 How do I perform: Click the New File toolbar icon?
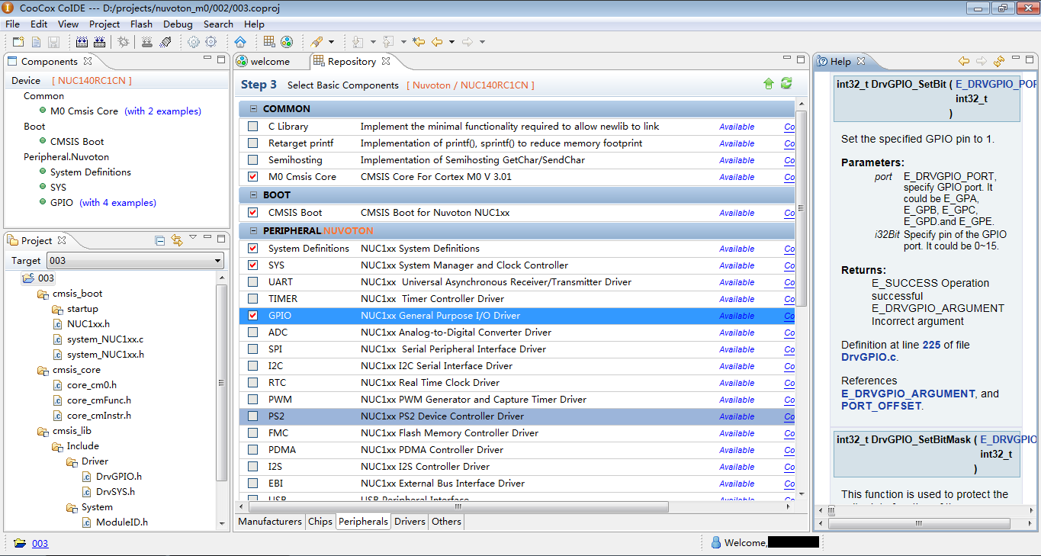coord(36,42)
